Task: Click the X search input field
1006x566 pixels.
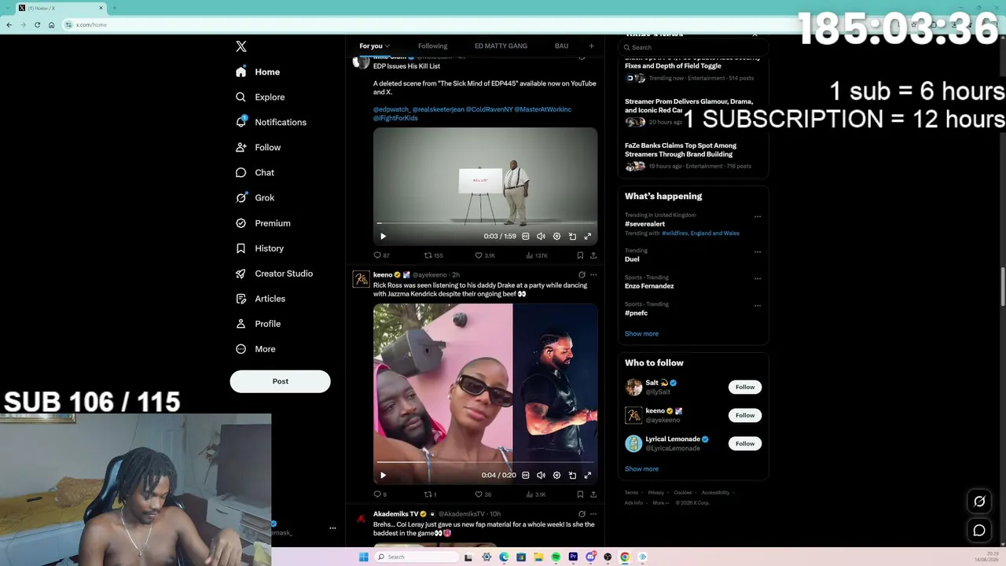Action: click(695, 47)
